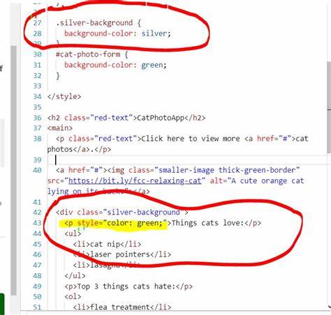
Task: Click the CatPhotoApp heading text on line 36
Action: (161, 118)
